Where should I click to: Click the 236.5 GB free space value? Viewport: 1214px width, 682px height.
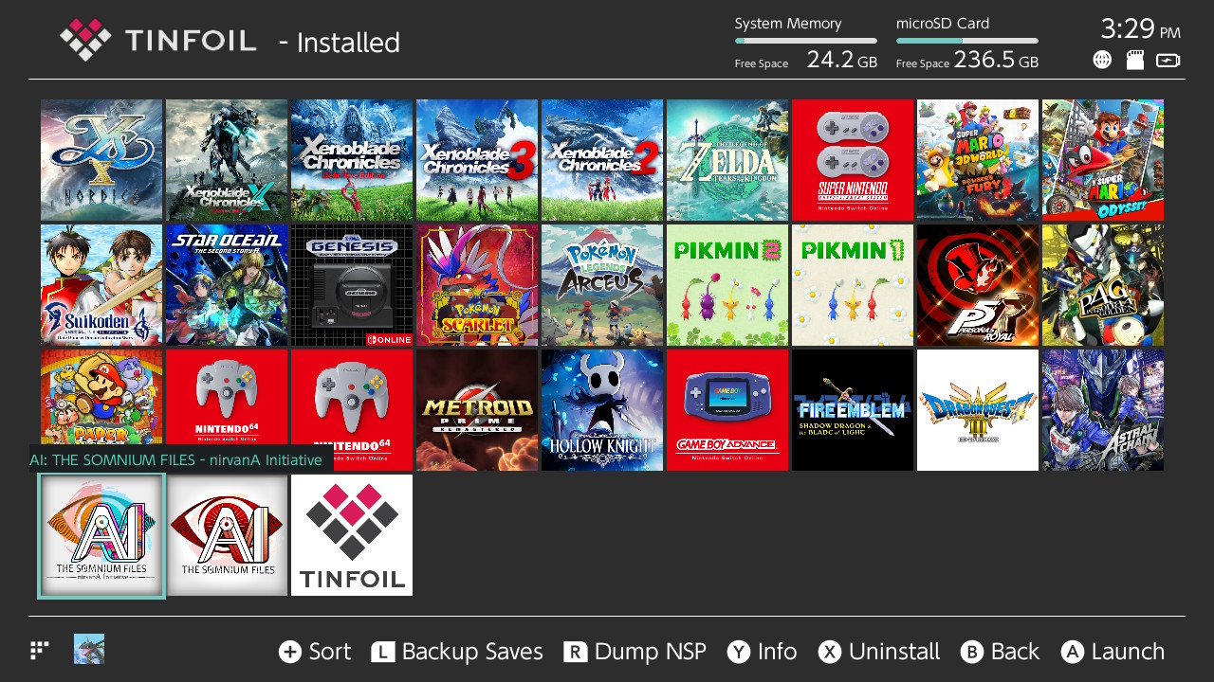996,60
